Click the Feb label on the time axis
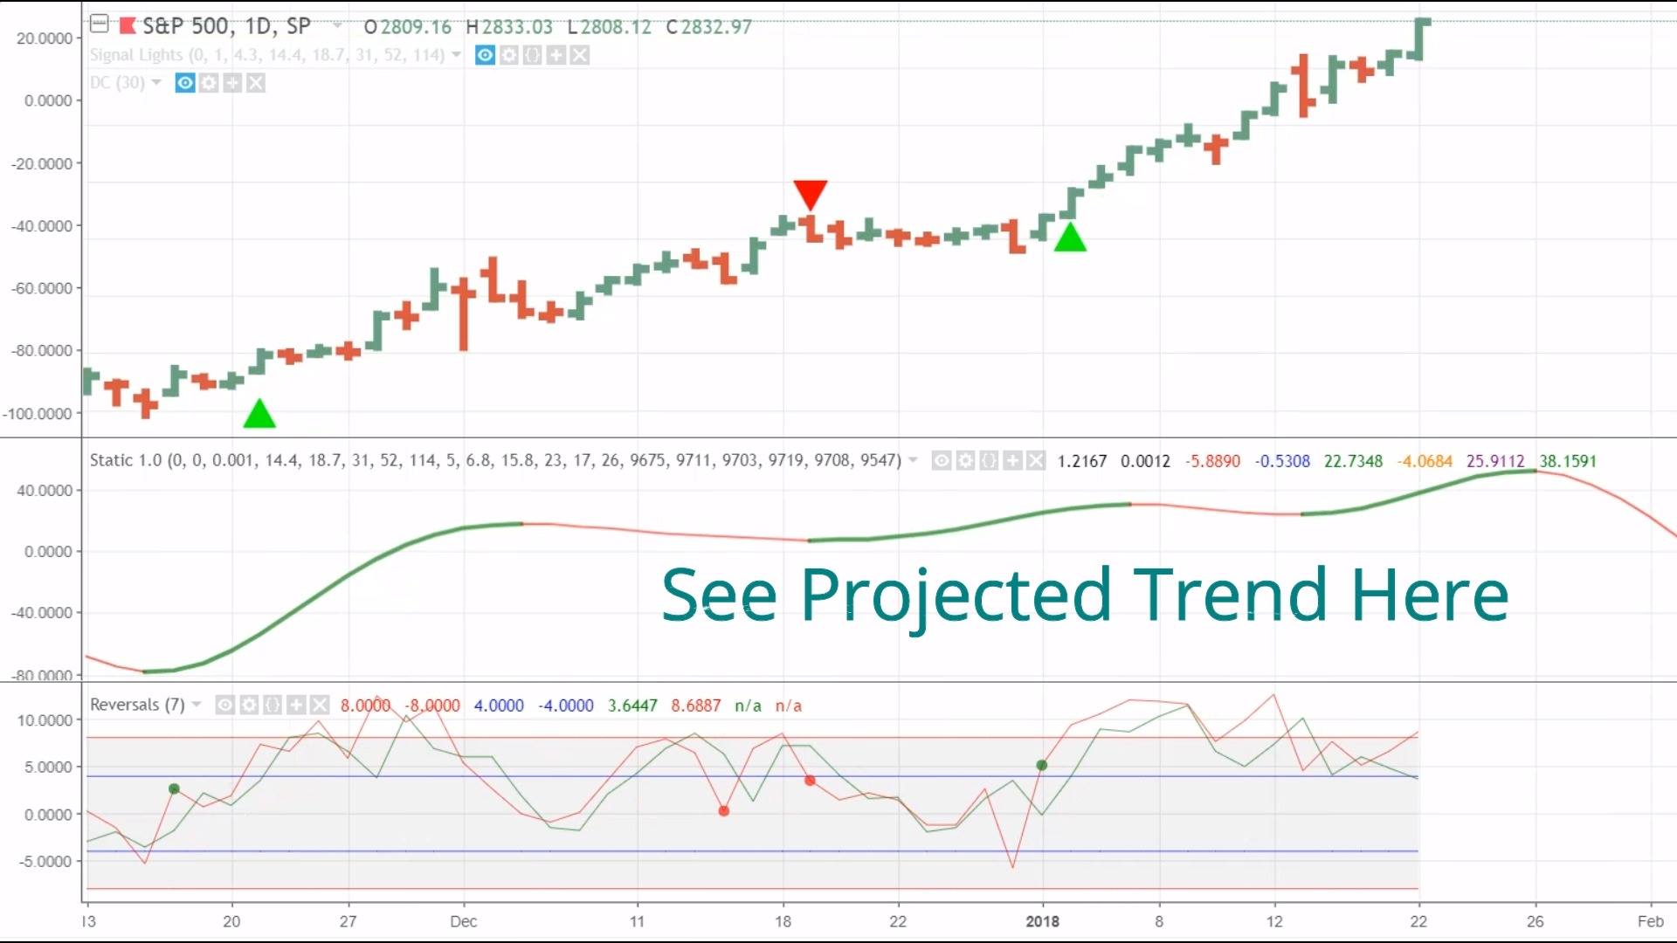Image resolution: width=1677 pixels, height=943 pixels. (x=1650, y=921)
